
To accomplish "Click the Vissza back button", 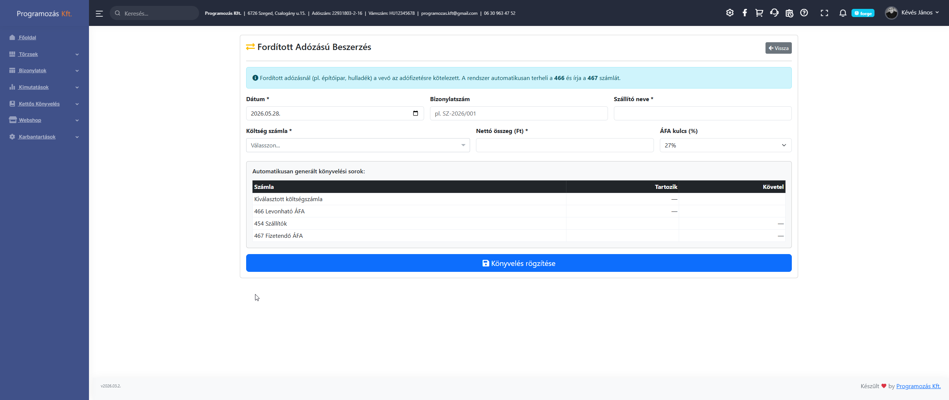I will point(778,48).
